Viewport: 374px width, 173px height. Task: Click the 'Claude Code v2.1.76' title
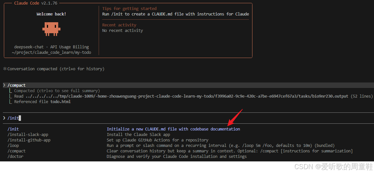[36, 3]
